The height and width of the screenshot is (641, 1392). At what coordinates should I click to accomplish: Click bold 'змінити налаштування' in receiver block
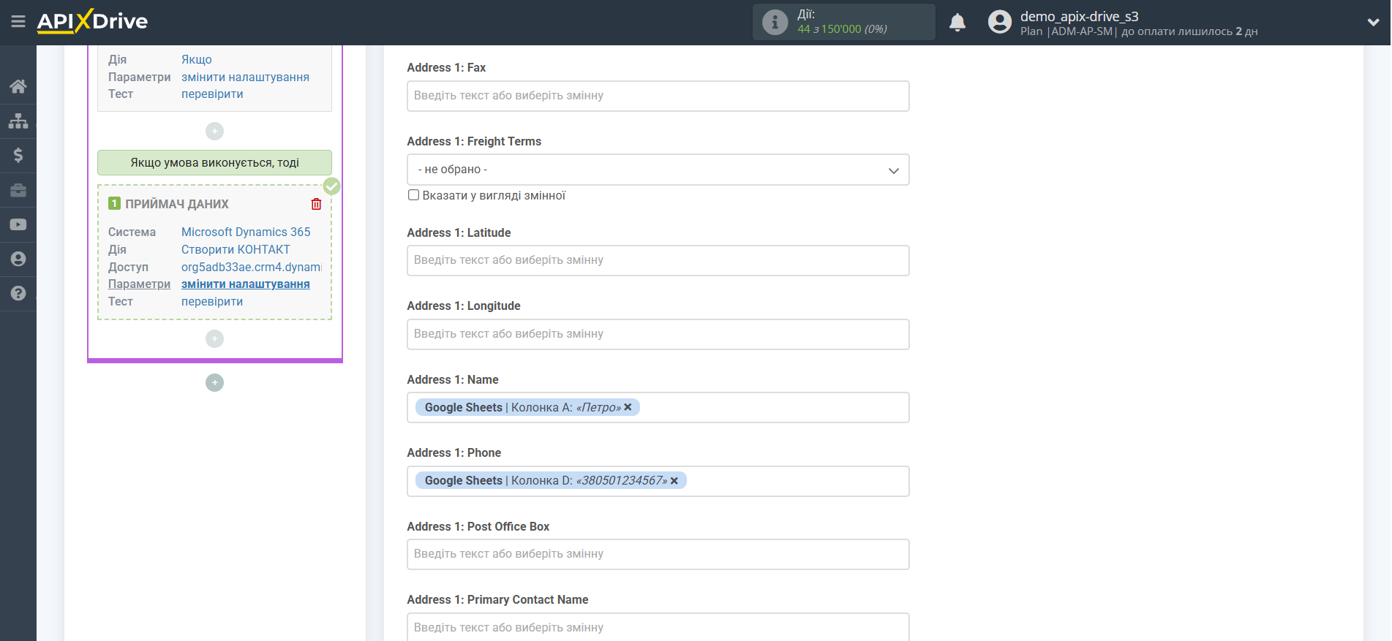point(245,284)
